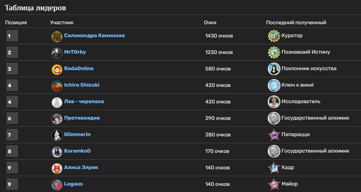Open Саламандра Каминная's avatar
The width and height of the screenshot is (361, 192).
[57, 37]
